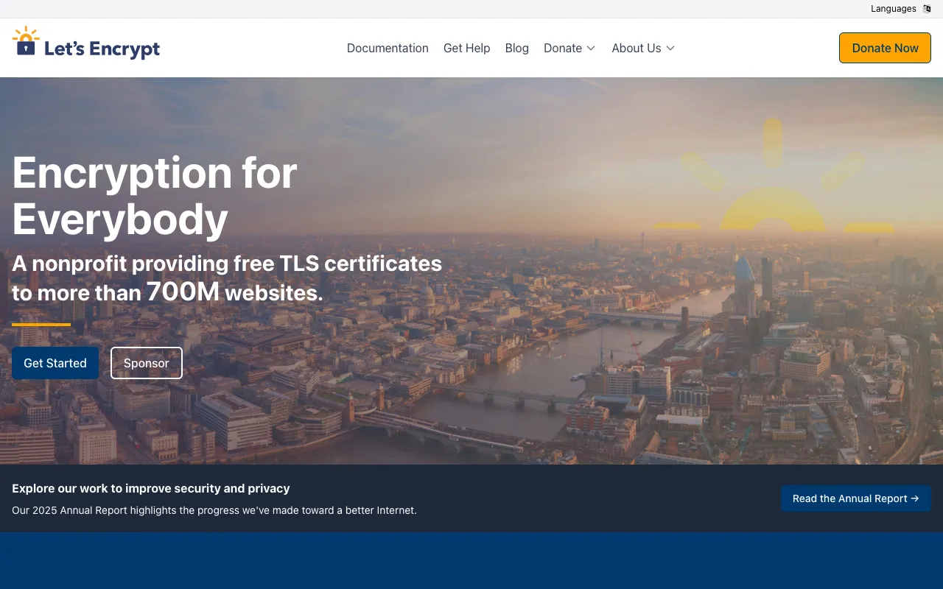
Task: Click the yellow divider bar under the tagline
Action: [x=41, y=324]
